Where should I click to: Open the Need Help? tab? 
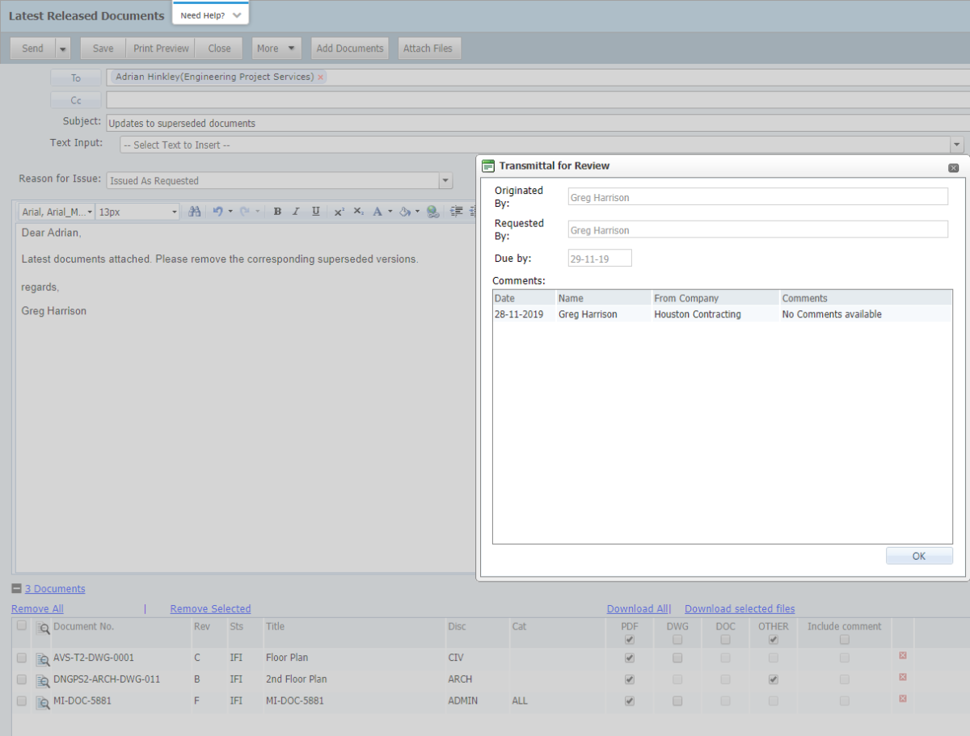point(210,15)
